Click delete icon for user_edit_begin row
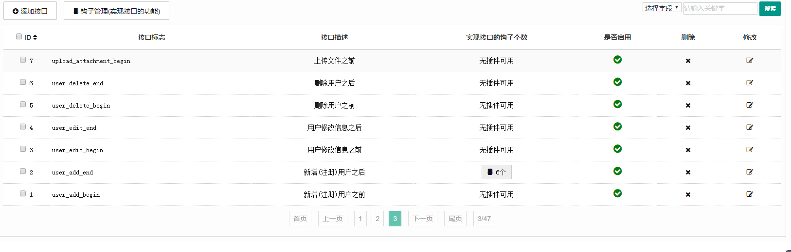The width and height of the screenshot is (791, 252). click(688, 150)
